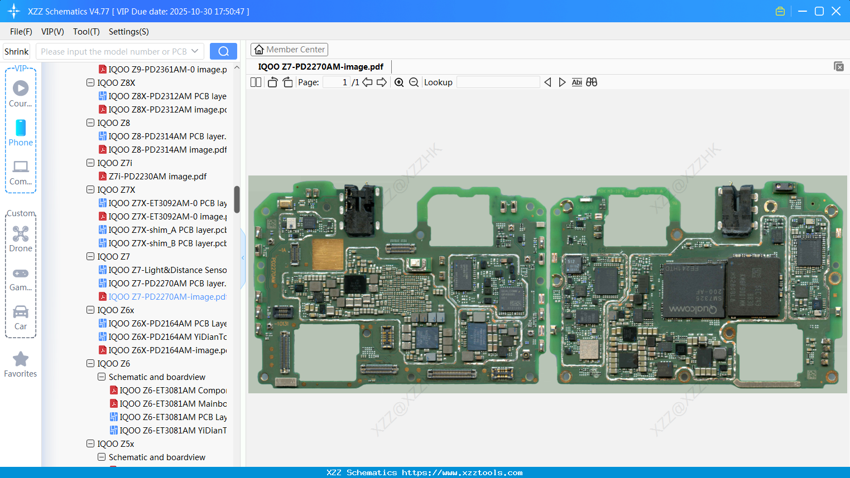Click the blue search magnifier button
850x478 pixels.
[x=223, y=51]
